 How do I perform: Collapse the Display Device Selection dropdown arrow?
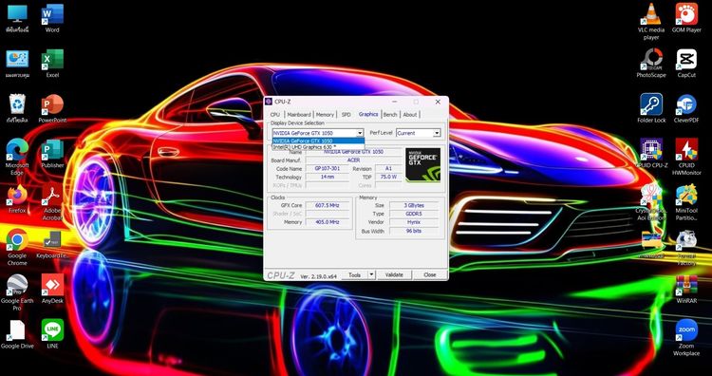(360, 133)
